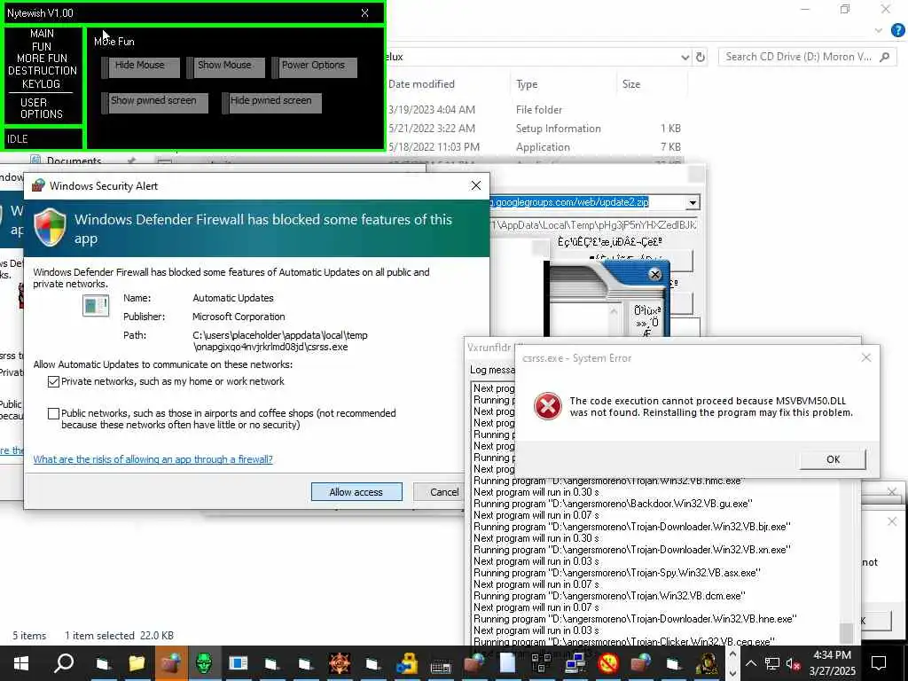Click the Windows Defender shield icon
This screenshot has height=681, width=908.
50,228
